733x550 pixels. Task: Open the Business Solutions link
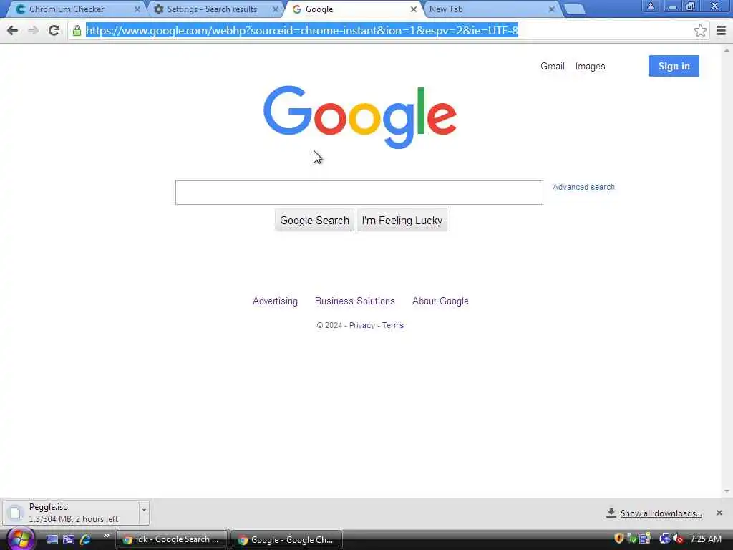tap(355, 301)
